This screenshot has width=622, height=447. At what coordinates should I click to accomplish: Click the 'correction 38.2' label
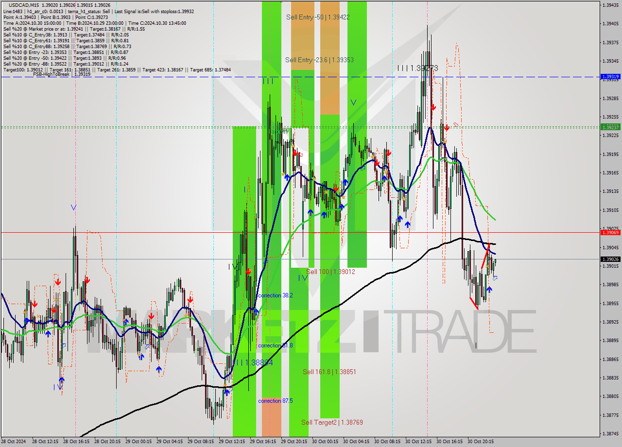(276, 295)
